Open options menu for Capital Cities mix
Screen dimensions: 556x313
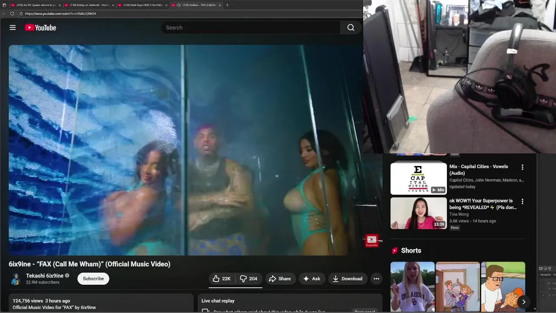tap(523, 167)
